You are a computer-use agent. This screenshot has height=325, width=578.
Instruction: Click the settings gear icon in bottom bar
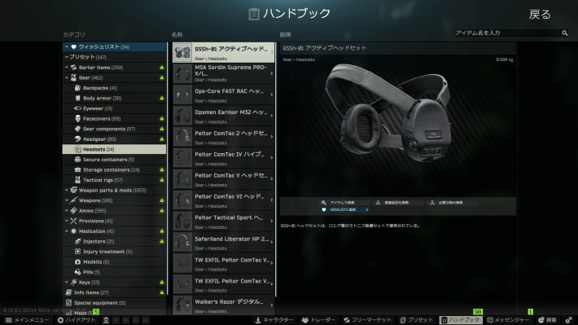point(568,320)
